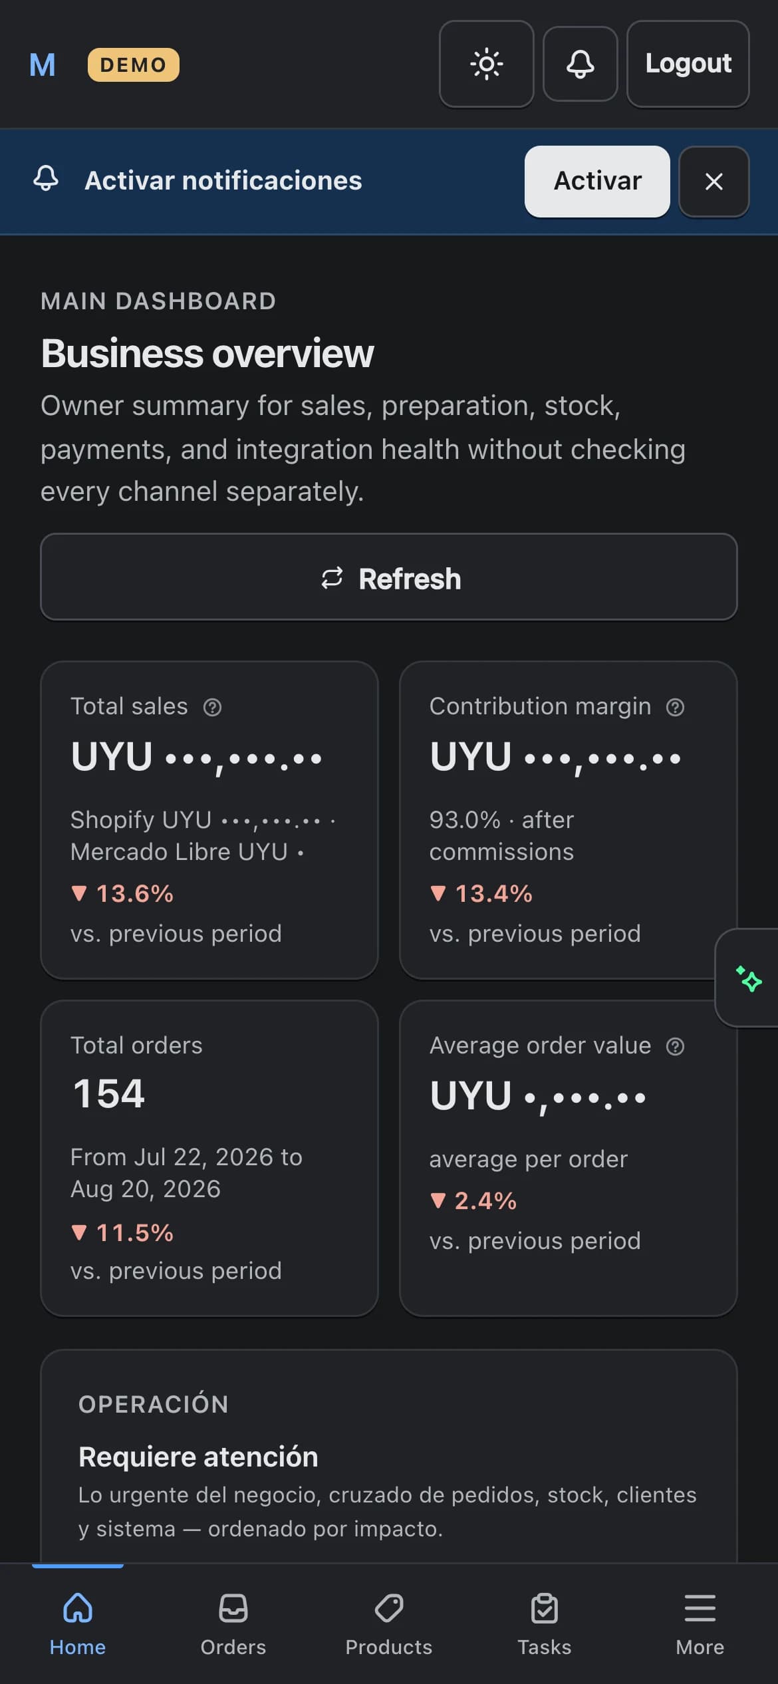Screen dimensions: 778x1684
Task: Open the green sparkle AI assistant panel
Action: point(749,978)
